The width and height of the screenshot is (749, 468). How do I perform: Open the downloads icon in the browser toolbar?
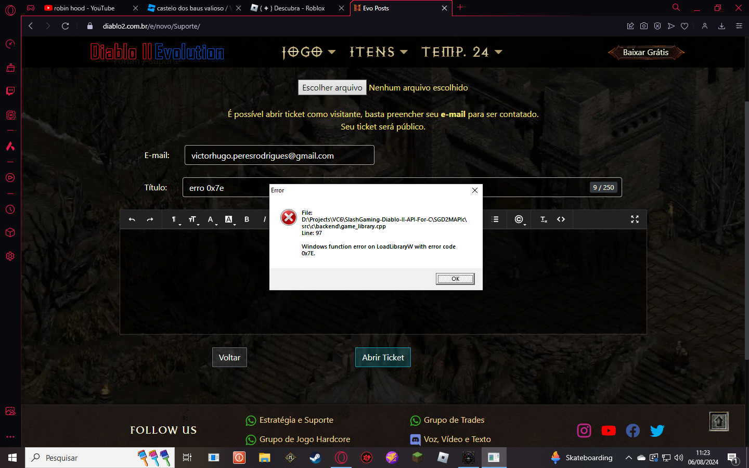click(x=721, y=26)
